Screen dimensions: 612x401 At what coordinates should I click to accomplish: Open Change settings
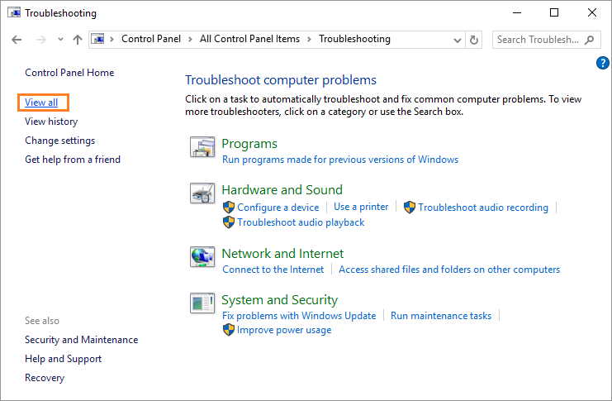pyautogui.click(x=59, y=141)
